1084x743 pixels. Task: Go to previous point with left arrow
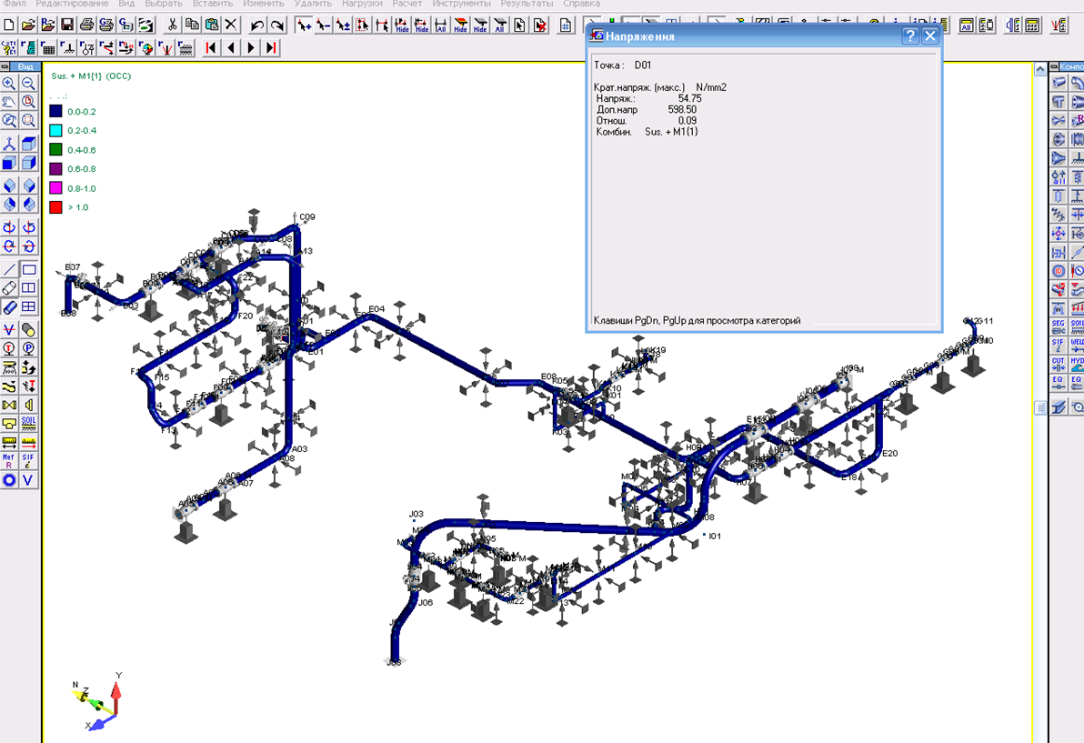(231, 47)
